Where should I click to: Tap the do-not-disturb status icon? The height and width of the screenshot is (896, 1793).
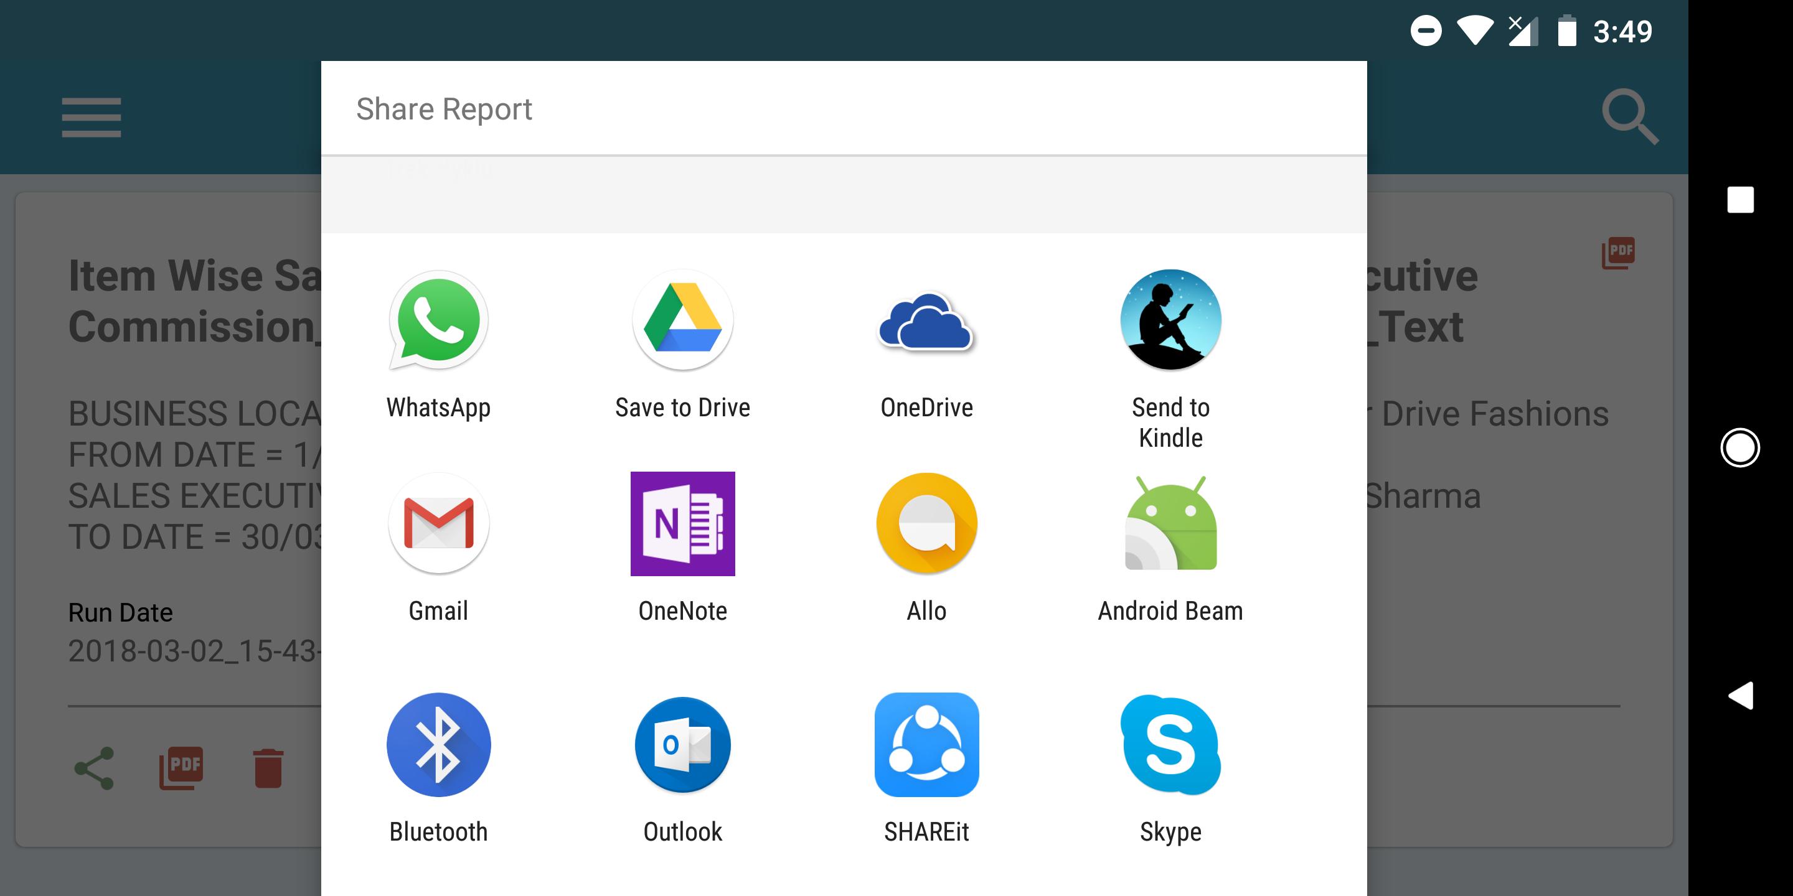1426,30
